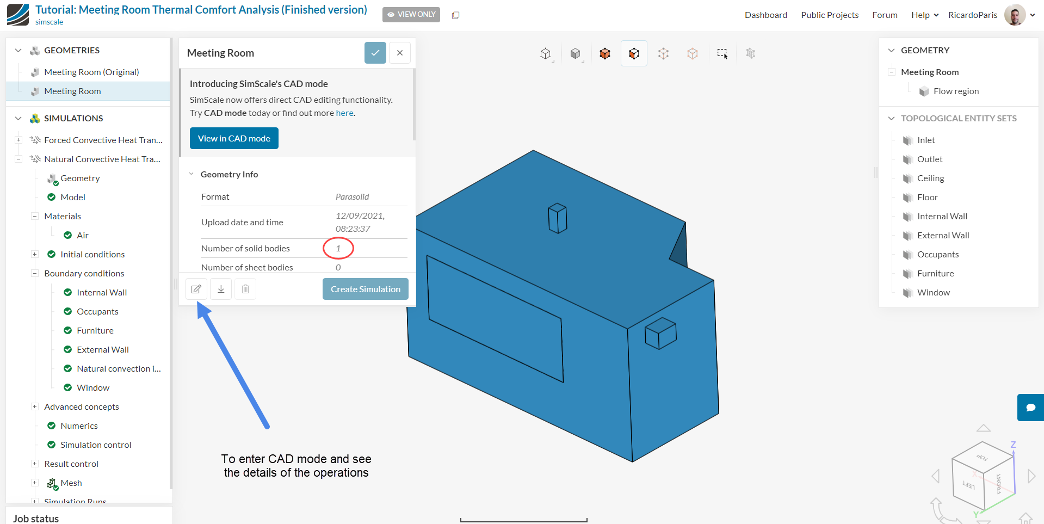Close the Meeting Room panel
The image size is (1044, 524).
pyautogui.click(x=400, y=53)
